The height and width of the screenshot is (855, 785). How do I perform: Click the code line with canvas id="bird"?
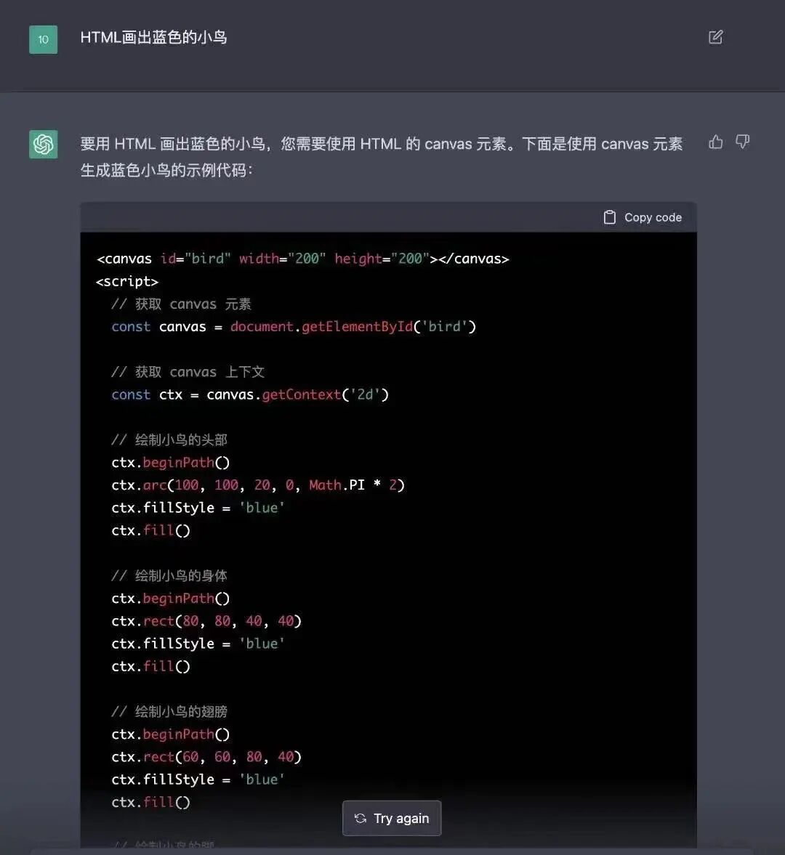click(303, 259)
